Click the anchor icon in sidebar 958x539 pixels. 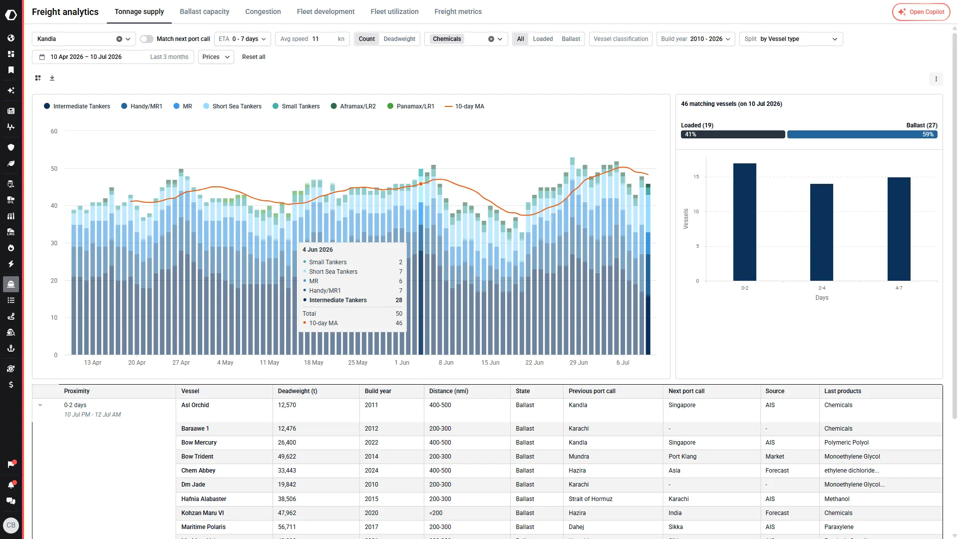click(x=11, y=348)
